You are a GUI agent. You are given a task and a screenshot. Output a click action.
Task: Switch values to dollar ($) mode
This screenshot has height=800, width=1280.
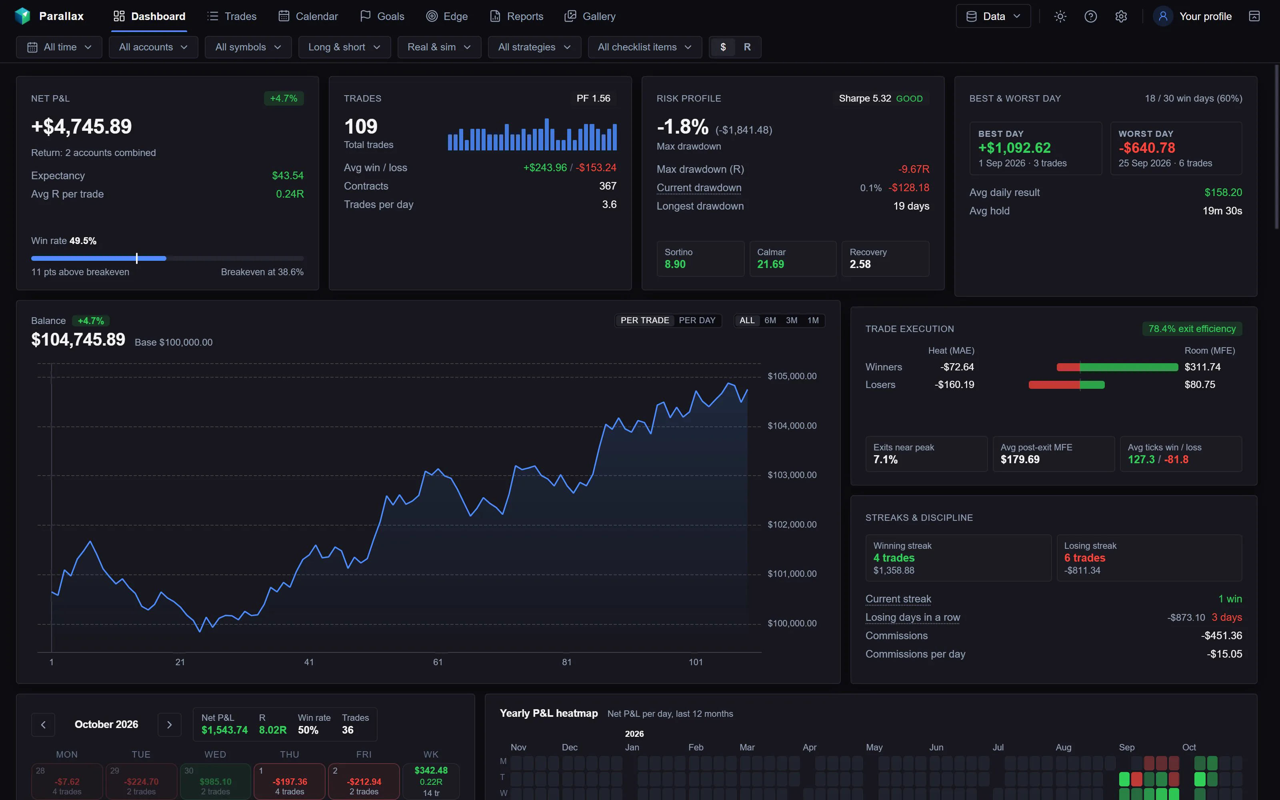click(723, 47)
